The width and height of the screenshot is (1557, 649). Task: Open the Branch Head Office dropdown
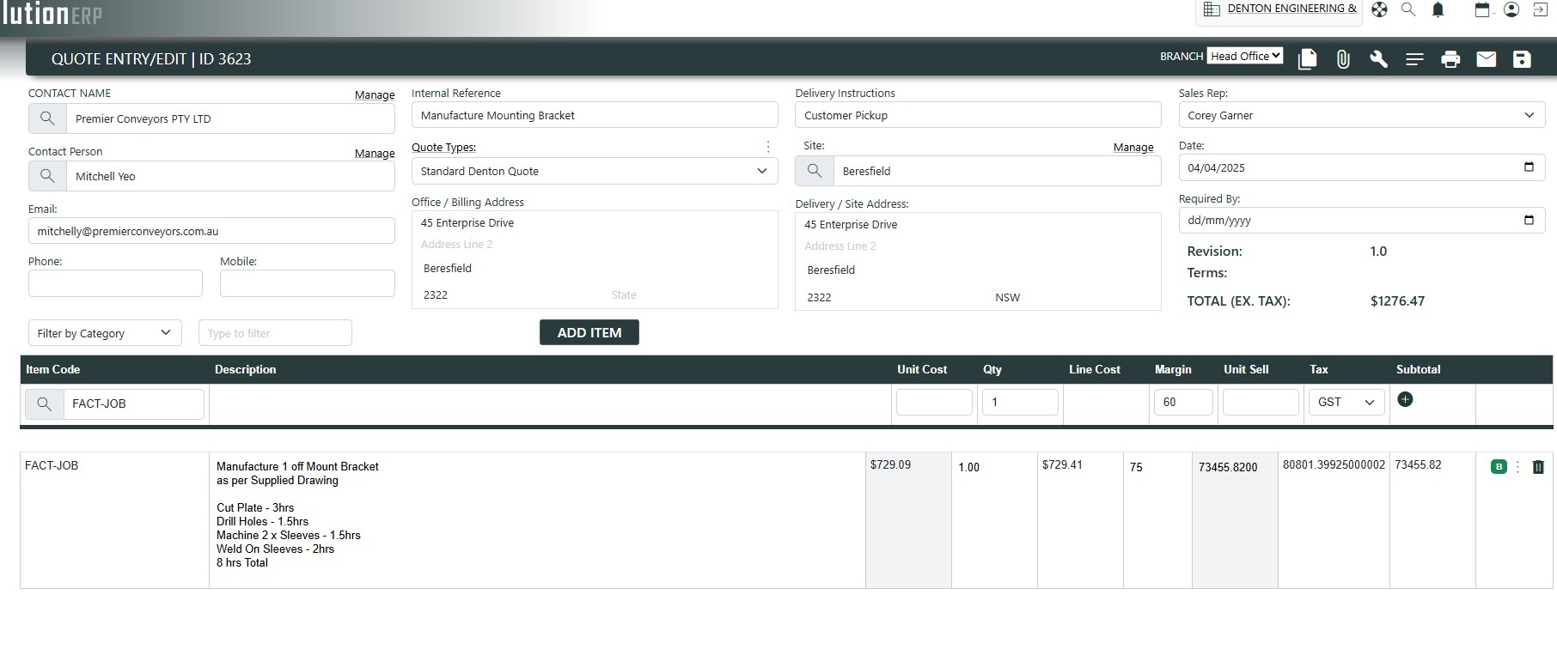[1245, 56]
